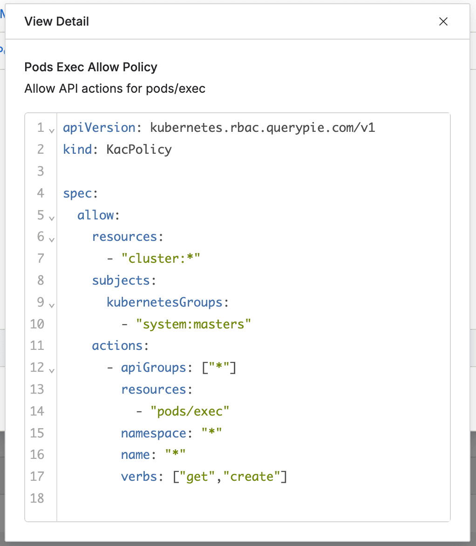Screen dimensions: 476x546
Task: Collapse the fold arrow on line 1
Action: click(x=52, y=130)
